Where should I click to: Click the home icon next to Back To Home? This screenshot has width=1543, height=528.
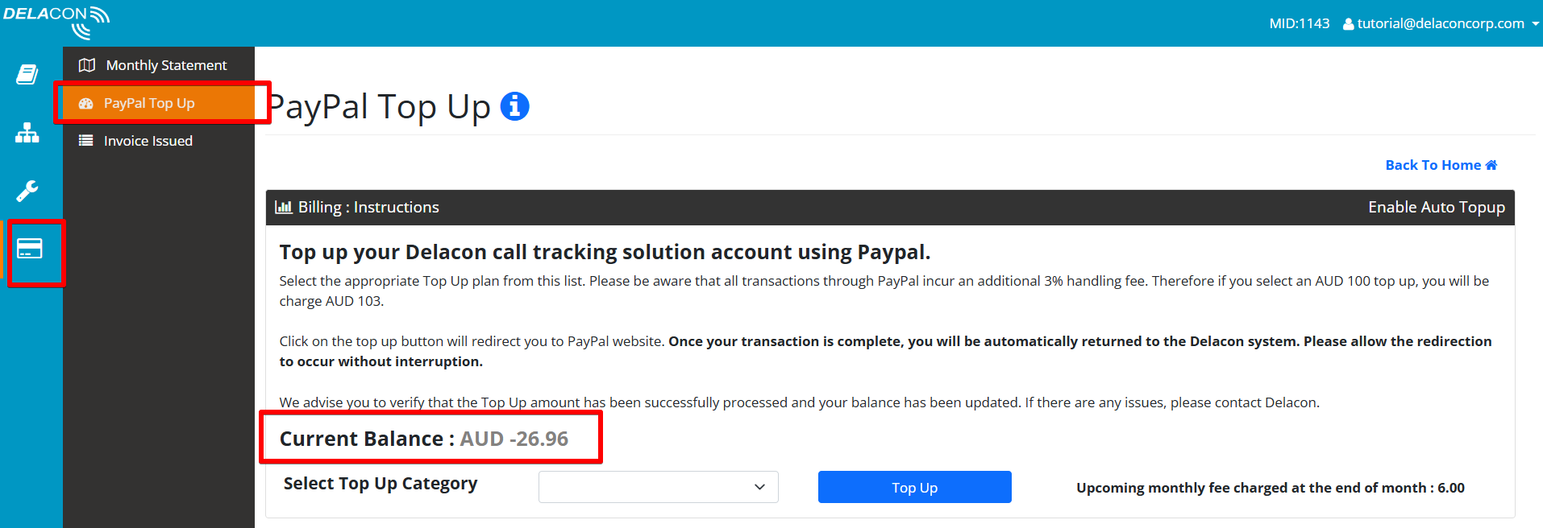point(1491,165)
